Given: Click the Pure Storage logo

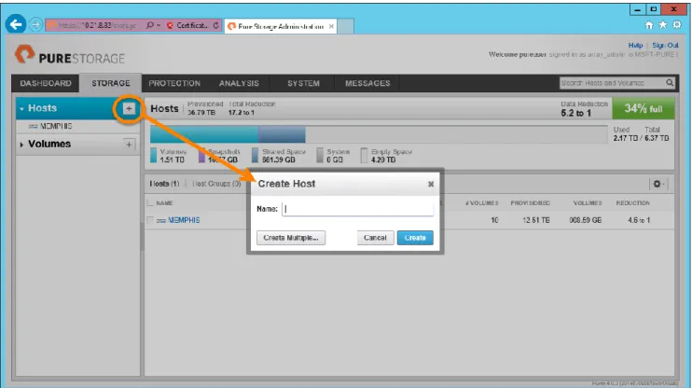Looking at the screenshot, I should (70, 55).
